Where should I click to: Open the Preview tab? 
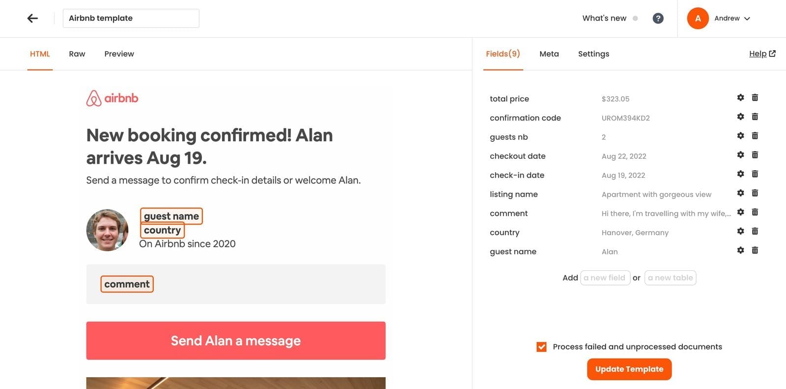[x=119, y=54]
